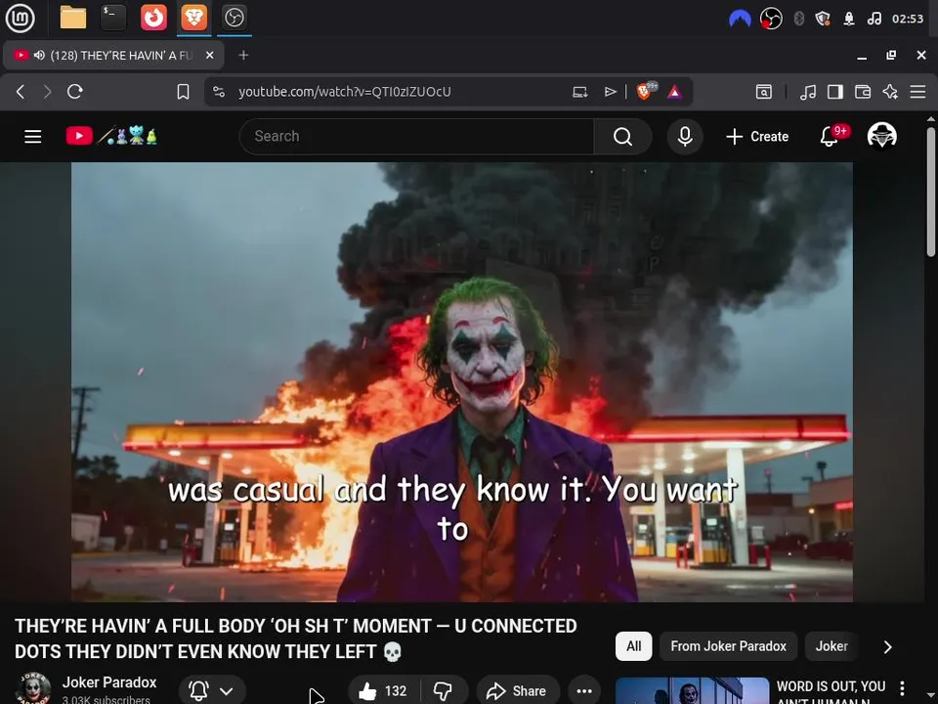Image resolution: width=938 pixels, height=704 pixels.
Task: Open Leo AI assistant icon
Action: click(890, 92)
